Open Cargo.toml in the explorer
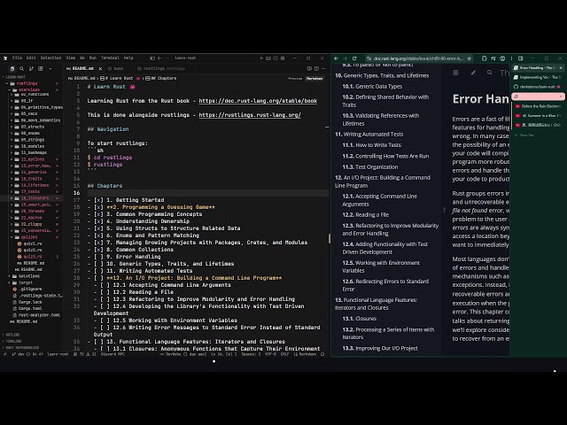The height and width of the screenshot is (425, 567). pyautogui.click(x=30, y=309)
